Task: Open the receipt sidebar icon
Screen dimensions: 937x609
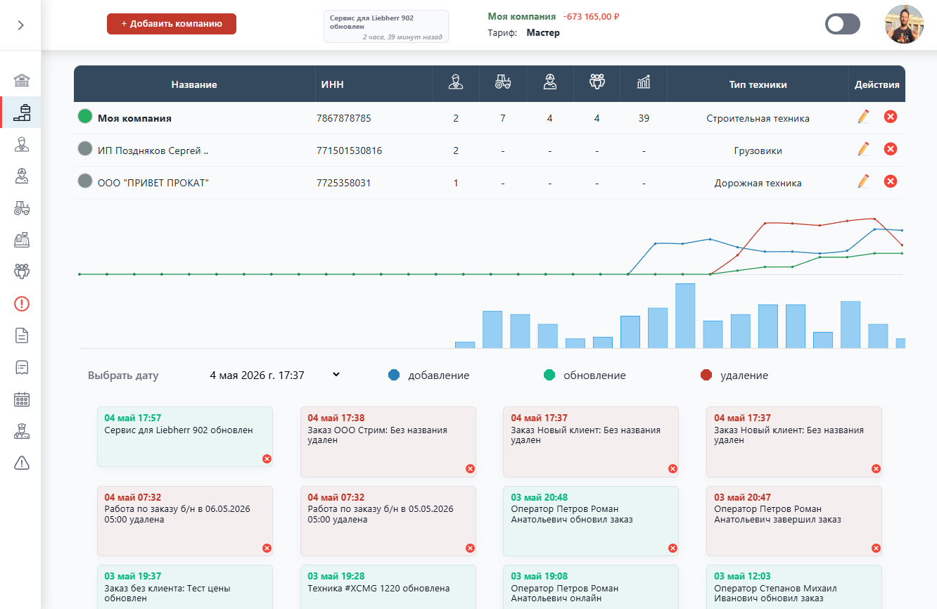Action: point(22,367)
